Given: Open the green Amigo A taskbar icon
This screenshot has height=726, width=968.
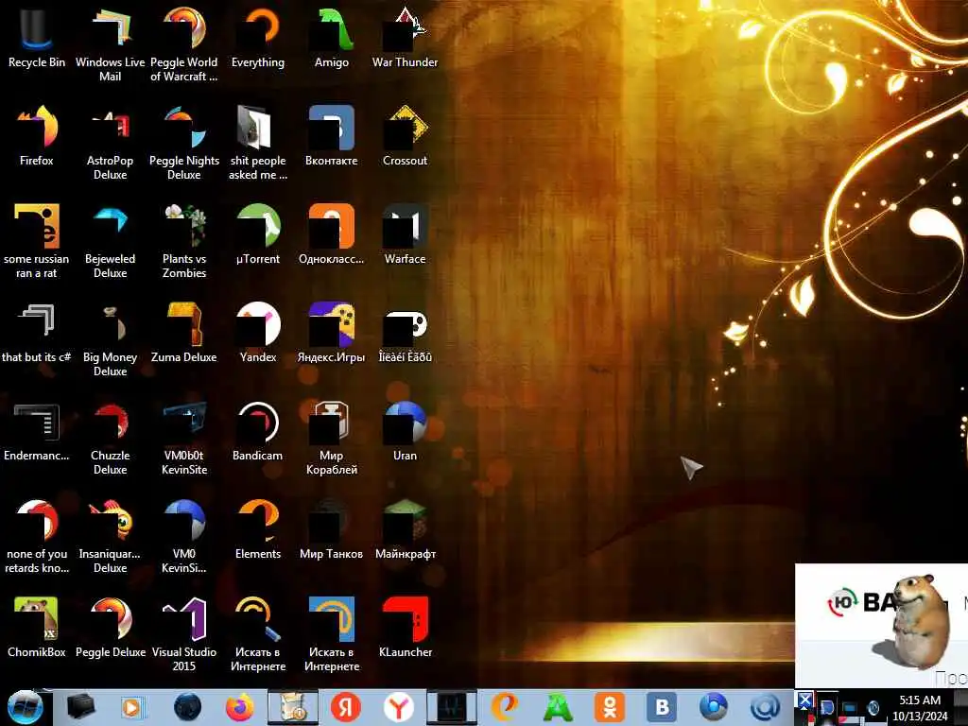Looking at the screenshot, I should (558, 707).
